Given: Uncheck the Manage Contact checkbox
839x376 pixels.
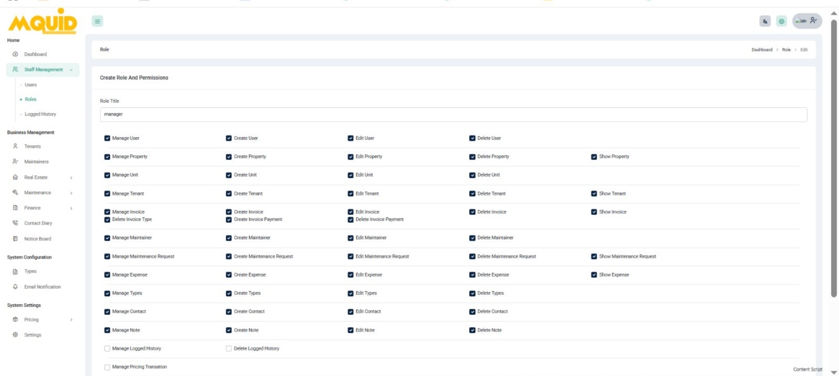Looking at the screenshot, I should point(107,312).
